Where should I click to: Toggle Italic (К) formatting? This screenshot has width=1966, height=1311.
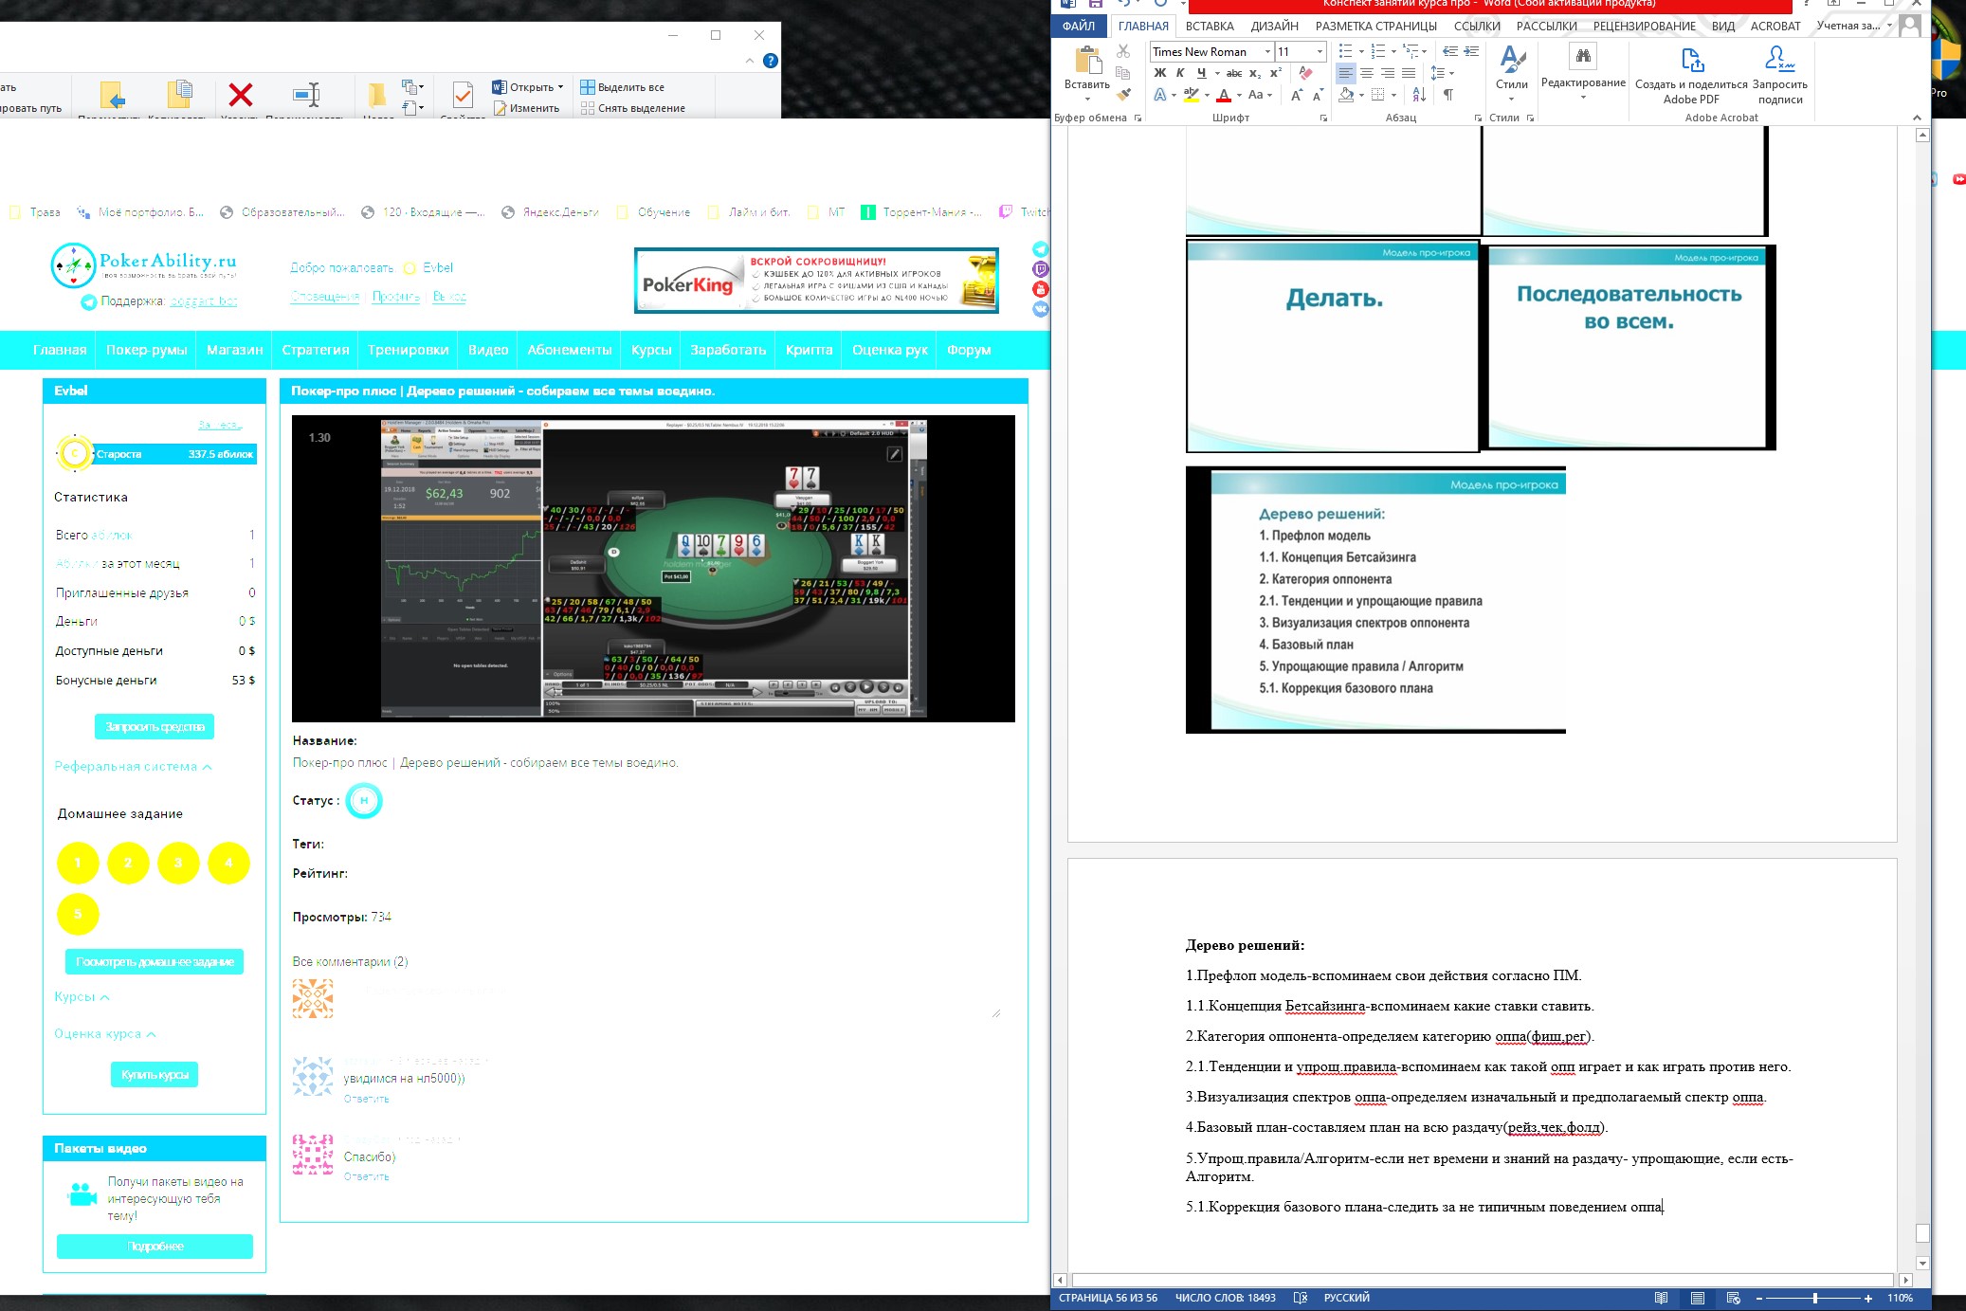coord(1180,73)
